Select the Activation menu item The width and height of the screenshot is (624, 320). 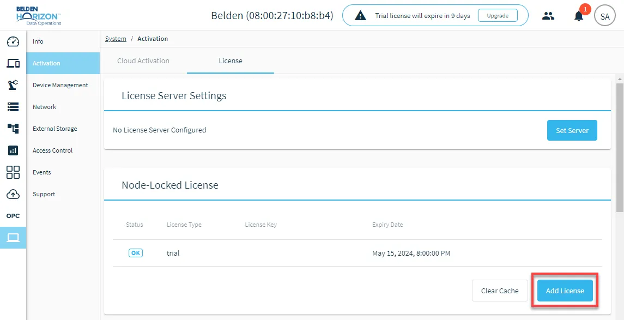coord(63,63)
